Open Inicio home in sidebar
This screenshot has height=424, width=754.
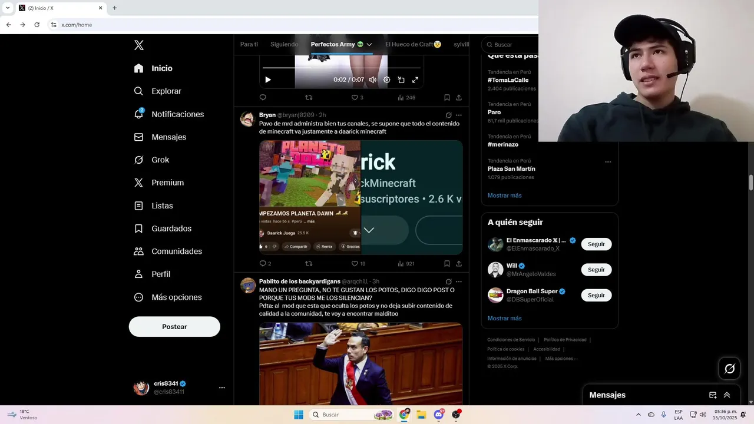point(153,68)
